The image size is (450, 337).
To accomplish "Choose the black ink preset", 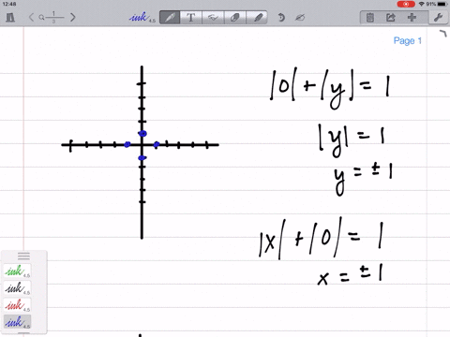I will [18, 288].
